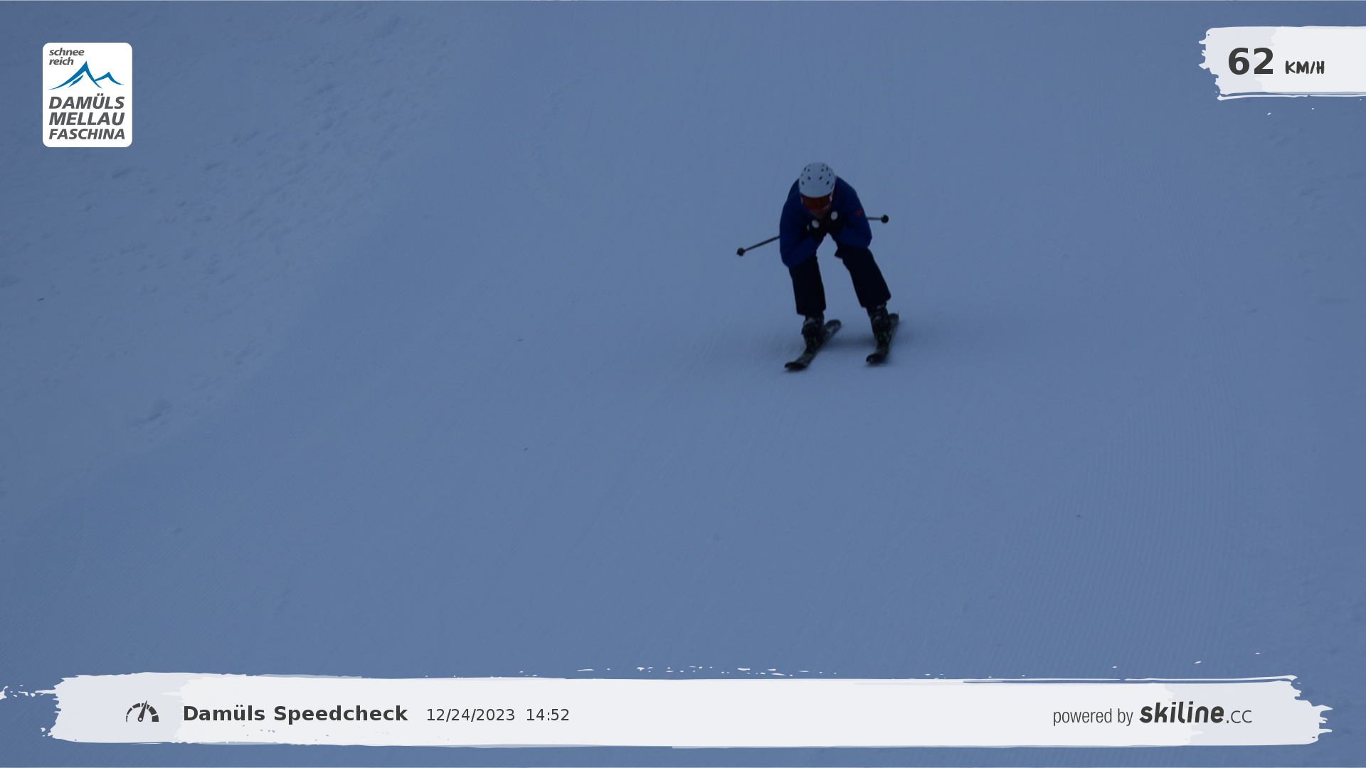1366x768 pixels.
Task: Click the skier's left ski tip
Action: coord(791,365)
